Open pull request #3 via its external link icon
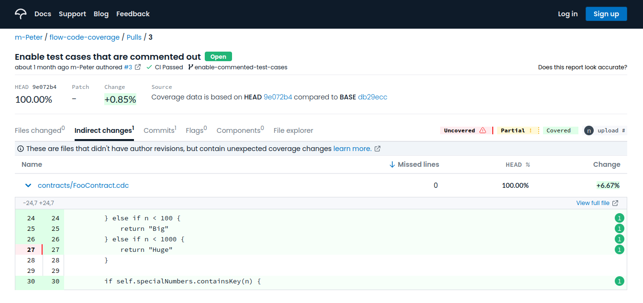Image resolution: width=643 pixels, height=303 pixels. tap(138, 67)
